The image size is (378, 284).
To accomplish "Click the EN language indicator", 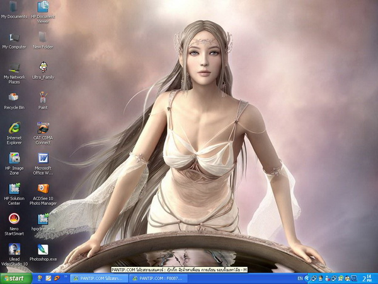I will tap(300, 278).
